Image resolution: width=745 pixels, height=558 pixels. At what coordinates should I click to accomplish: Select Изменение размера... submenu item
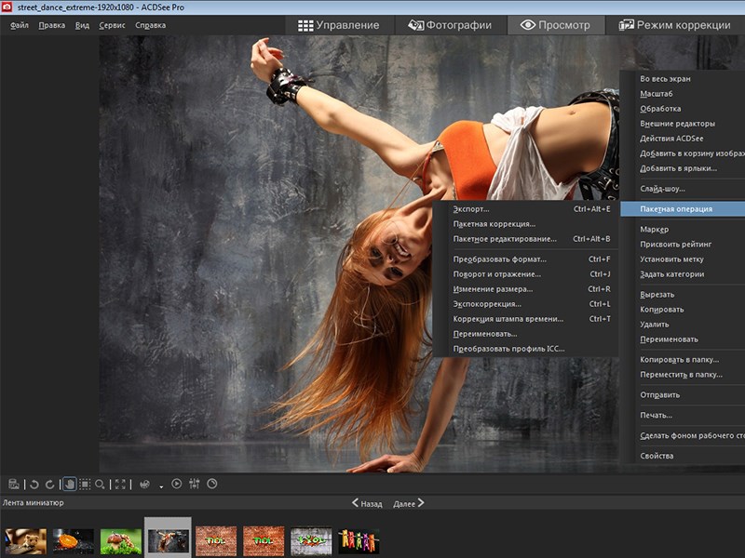coord(526,289)
